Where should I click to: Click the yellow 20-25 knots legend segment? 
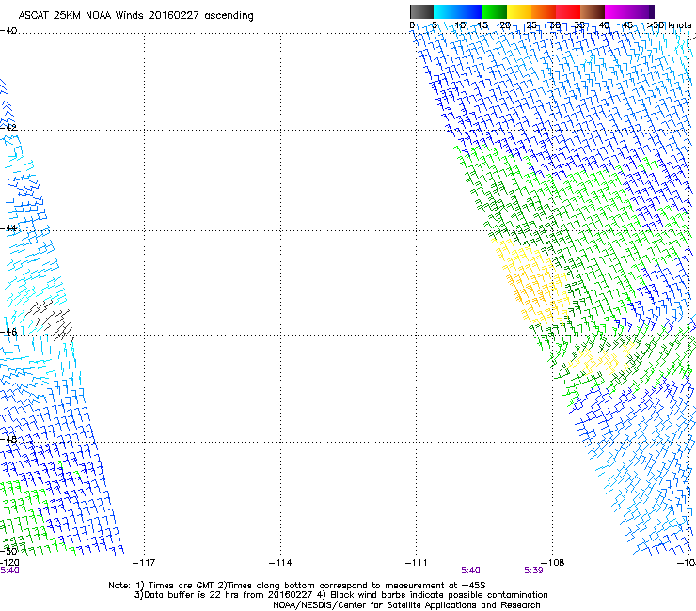[x=519, y=11]
